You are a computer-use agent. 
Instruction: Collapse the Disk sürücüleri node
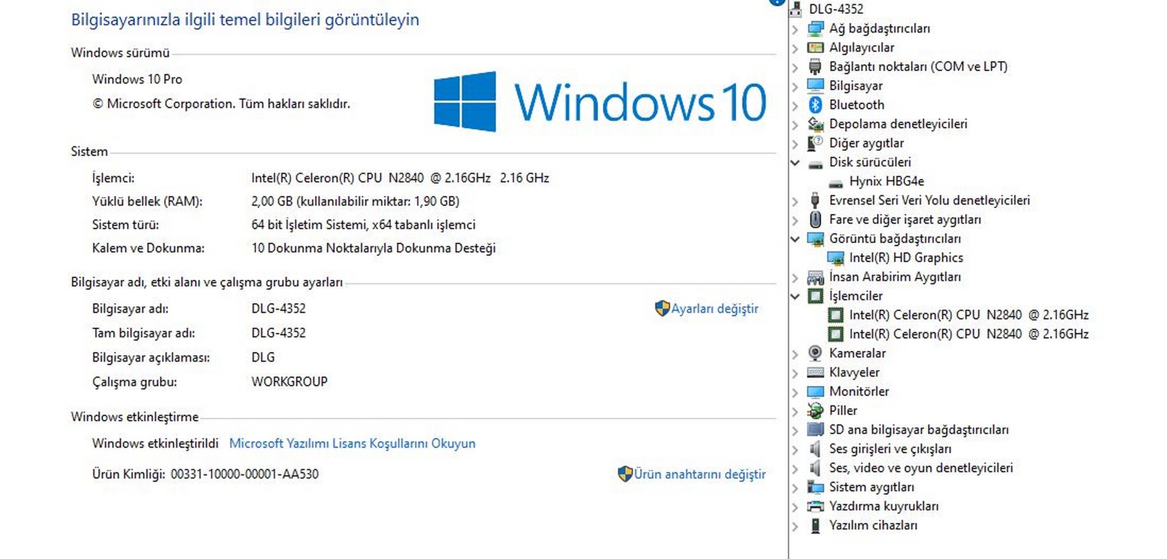pyautogui.click(x=795, y=162)
